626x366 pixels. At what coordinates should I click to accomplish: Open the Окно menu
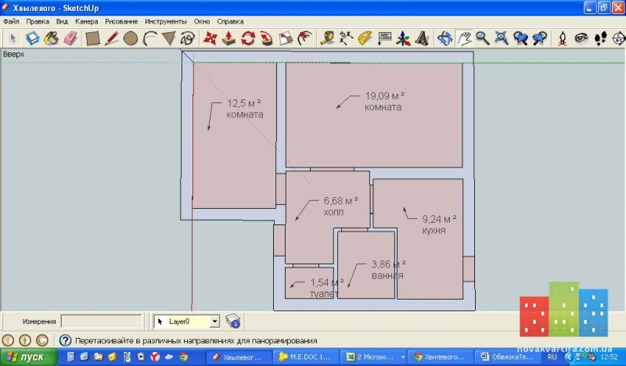pyautogui.click(x=202, y=22)
